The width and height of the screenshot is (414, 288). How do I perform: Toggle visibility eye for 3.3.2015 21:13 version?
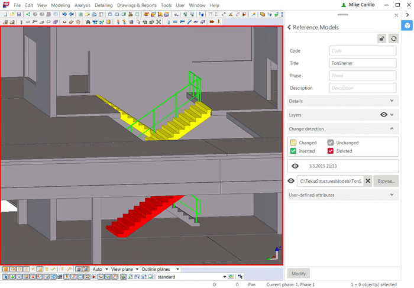tap(295, 166)
